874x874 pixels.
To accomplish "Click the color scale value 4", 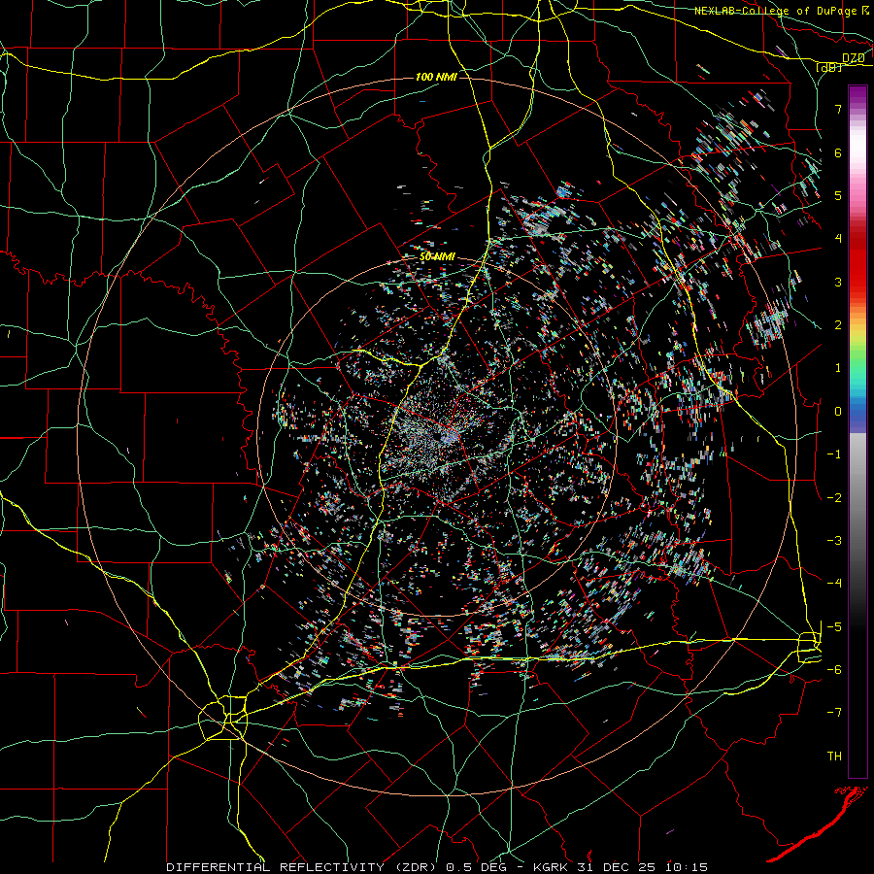I will tap(838, 239).
